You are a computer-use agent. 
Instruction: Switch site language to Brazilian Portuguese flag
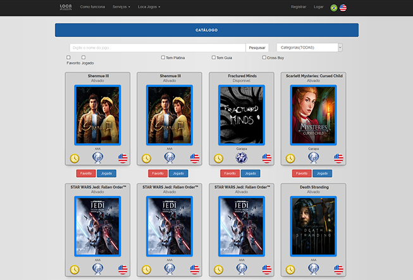coord(334,8)
